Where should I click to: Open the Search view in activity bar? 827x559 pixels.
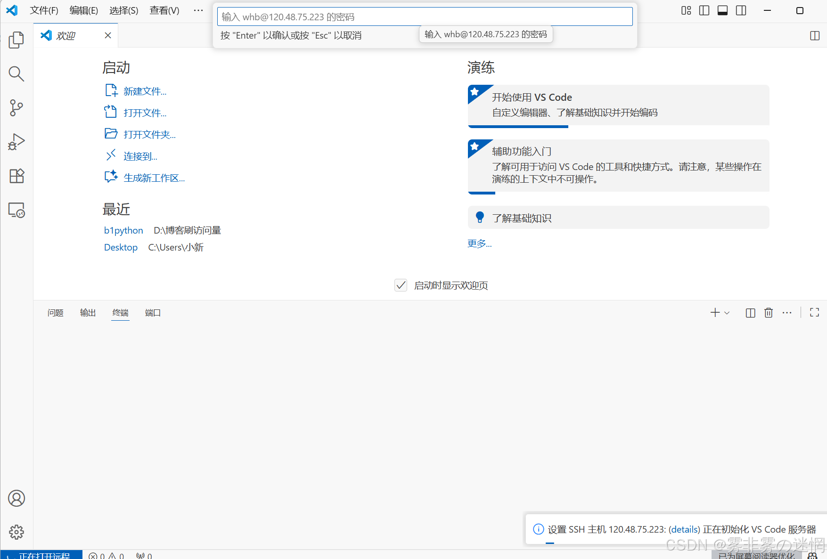(16, 74)
